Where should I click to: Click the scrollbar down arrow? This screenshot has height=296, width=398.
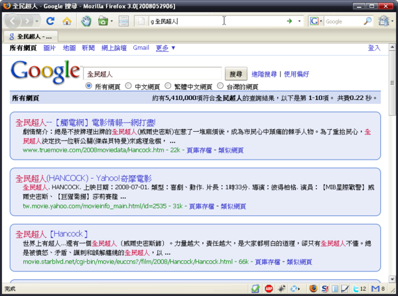click(x=392, y=279)
